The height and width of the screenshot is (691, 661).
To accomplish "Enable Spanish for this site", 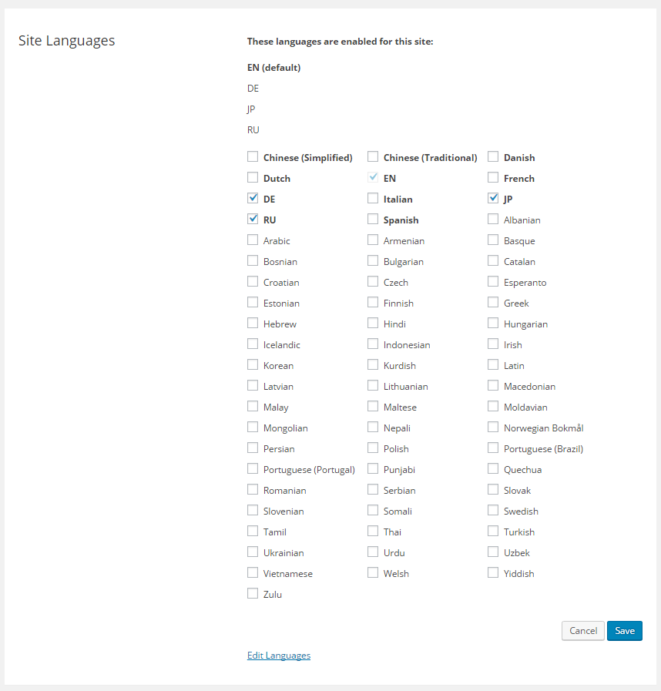I will (373, 220).
